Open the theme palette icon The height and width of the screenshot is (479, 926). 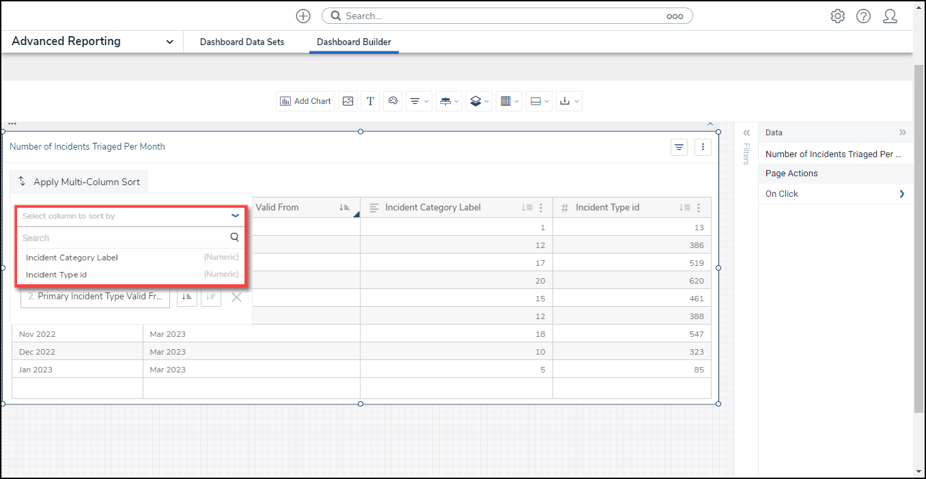[x=393, y=101]
